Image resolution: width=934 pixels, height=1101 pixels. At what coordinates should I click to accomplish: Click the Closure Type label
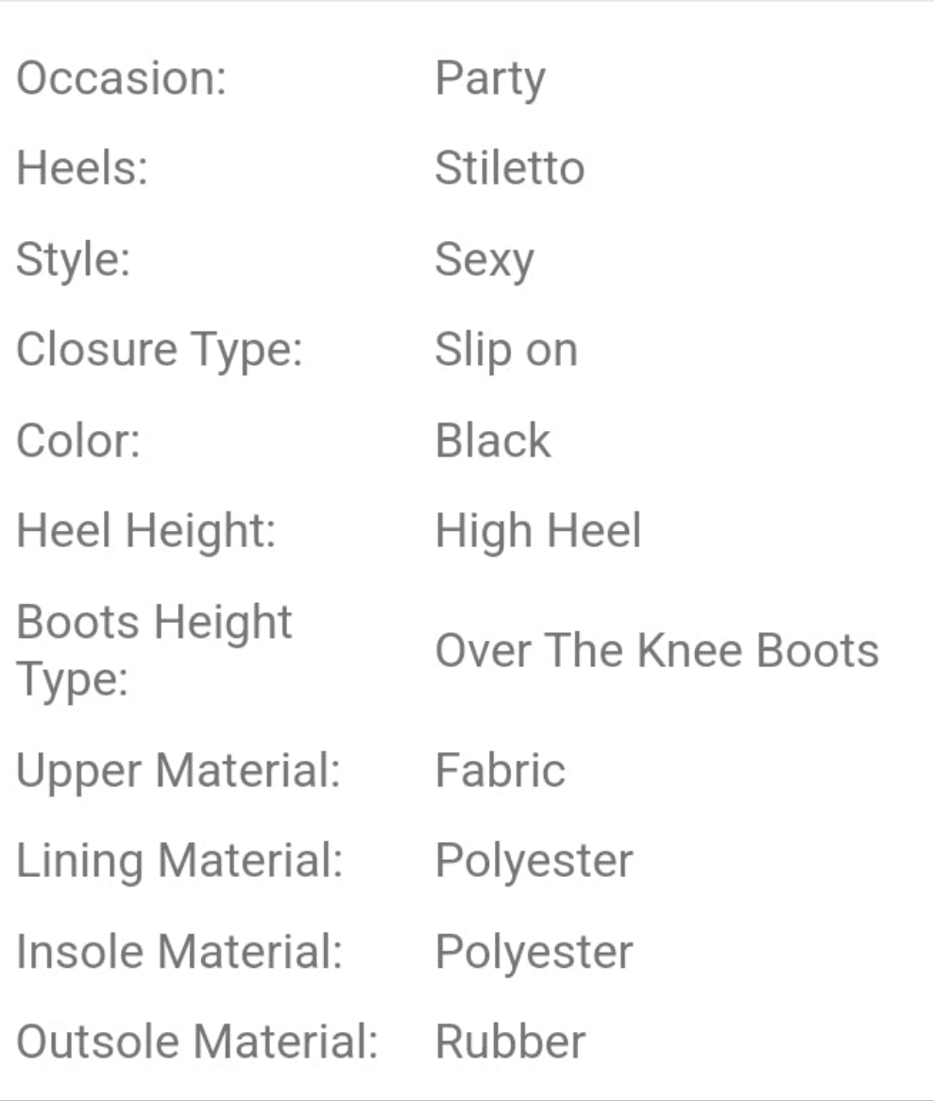click(x=159, y=351)
